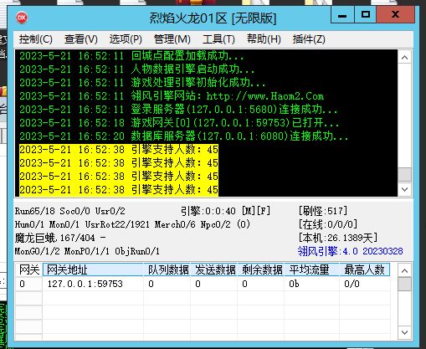This screenshot has width=426, height=349.
Task: Open the 管理(M) menu
Action: pos(172,39)
